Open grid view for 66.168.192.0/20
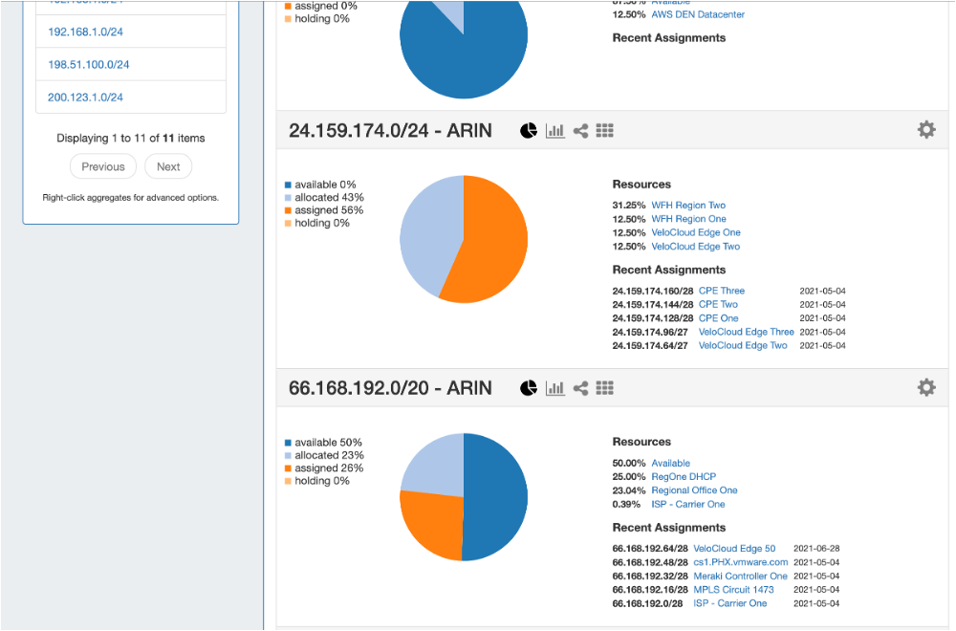This screenshot has width=956, height=631. pyautogui.click(x=604, y=388)
